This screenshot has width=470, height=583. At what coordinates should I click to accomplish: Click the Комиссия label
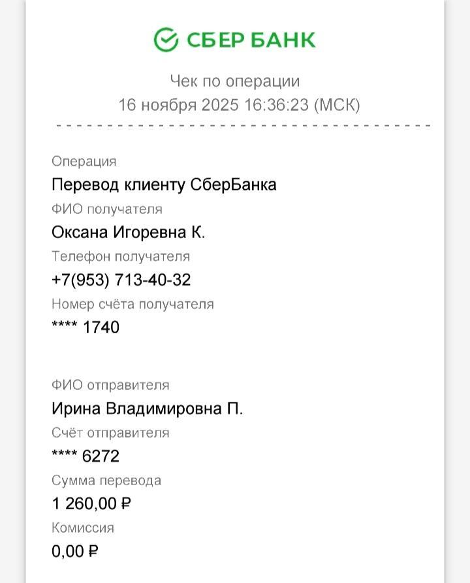click(x=83, y=528)
